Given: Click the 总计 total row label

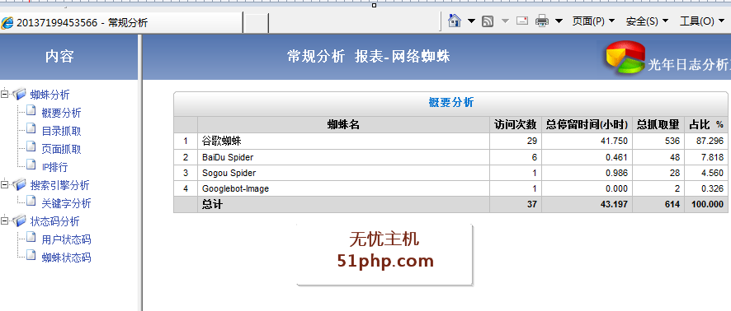Looking at the screenshot, I should 212,204.
